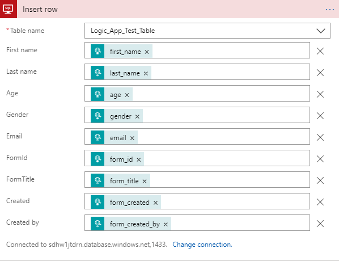Image resolution: width=339 pixels, height=261 pixels.
Task: Clear the FormId field
Action: pyautogui.click(x=320, y=159)
